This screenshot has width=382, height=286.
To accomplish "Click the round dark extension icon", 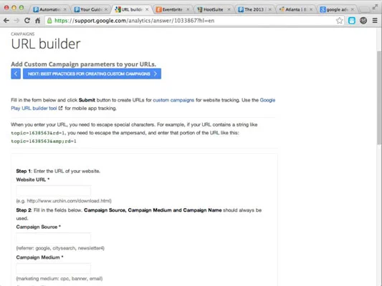I will coord(363,21).
